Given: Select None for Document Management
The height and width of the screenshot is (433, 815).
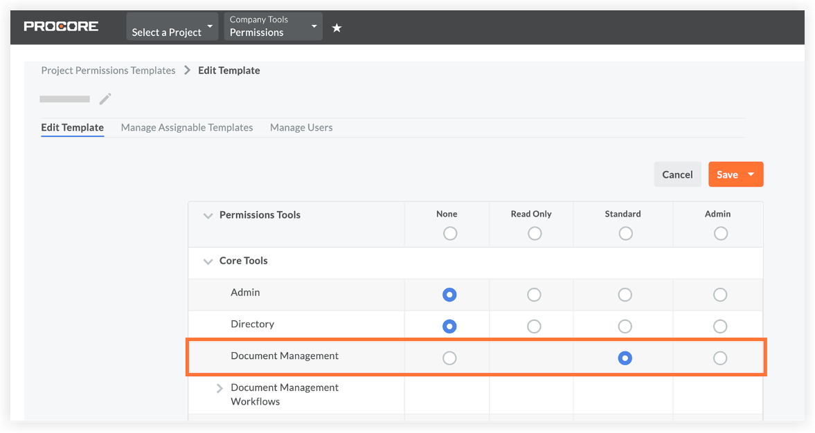Looking at the screenshot, I should point(449,358).
